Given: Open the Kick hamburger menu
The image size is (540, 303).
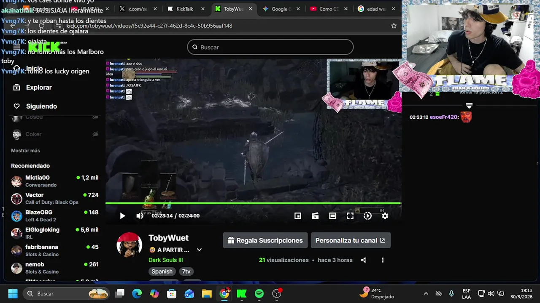Looking at the screenshot, I should [16, 47].
